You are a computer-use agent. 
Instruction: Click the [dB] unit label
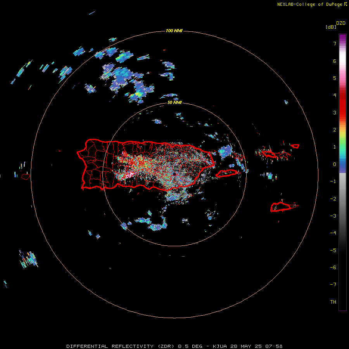click(x=331, y=27)
